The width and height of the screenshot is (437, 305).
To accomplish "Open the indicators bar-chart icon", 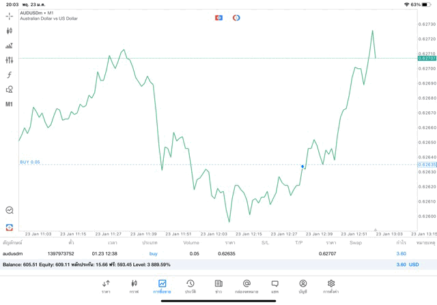I will click(x=9, y=46).
